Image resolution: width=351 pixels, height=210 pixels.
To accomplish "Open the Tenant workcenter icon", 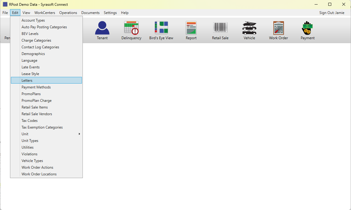I will 102,28.
